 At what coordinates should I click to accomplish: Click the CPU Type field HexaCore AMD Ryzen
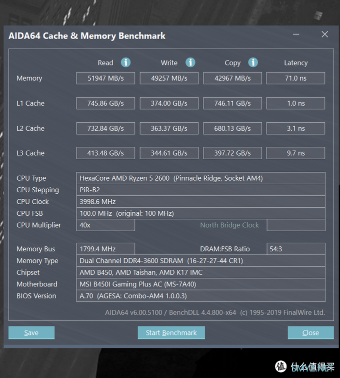pyautogui.click(x=201, y=178)
